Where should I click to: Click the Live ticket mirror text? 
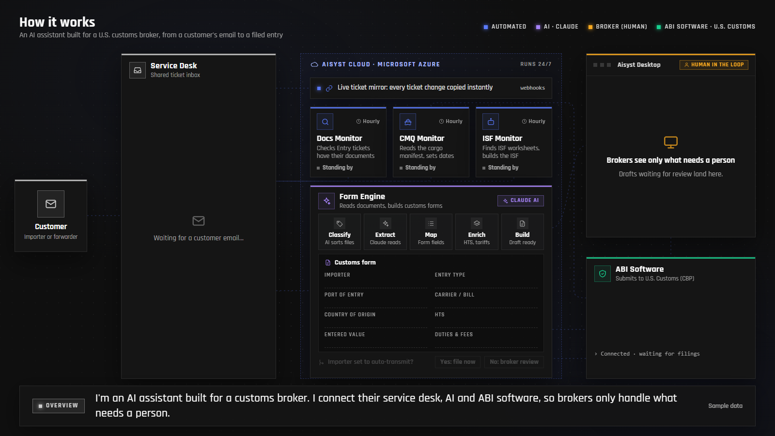point(415,88)
